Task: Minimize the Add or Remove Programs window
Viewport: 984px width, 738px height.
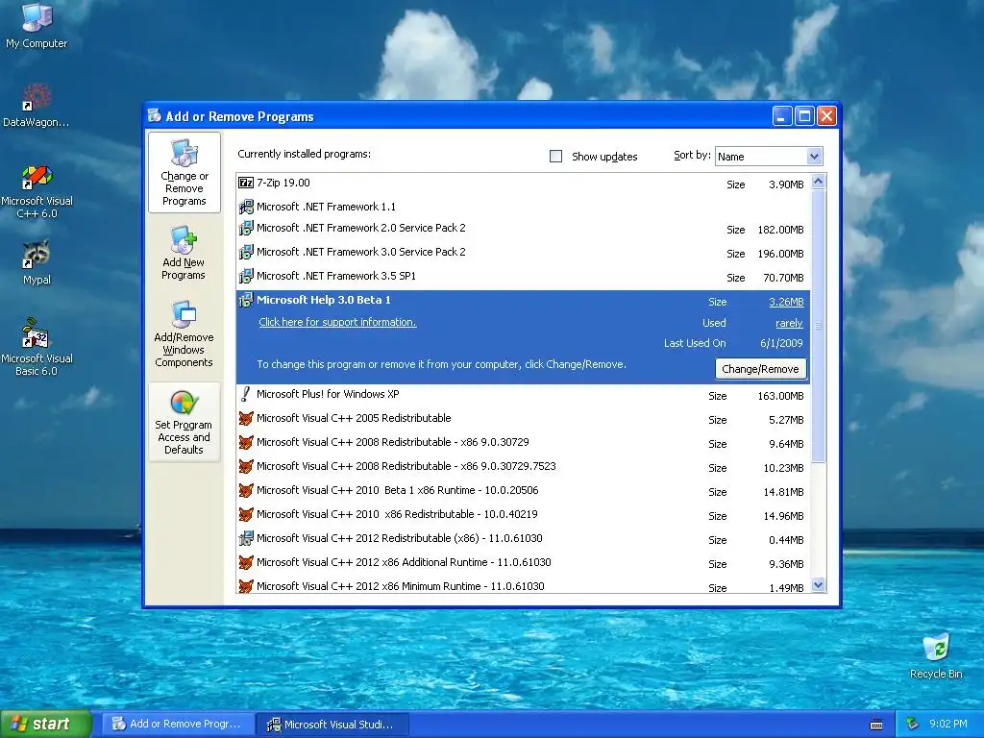Action: coord(782,116)
